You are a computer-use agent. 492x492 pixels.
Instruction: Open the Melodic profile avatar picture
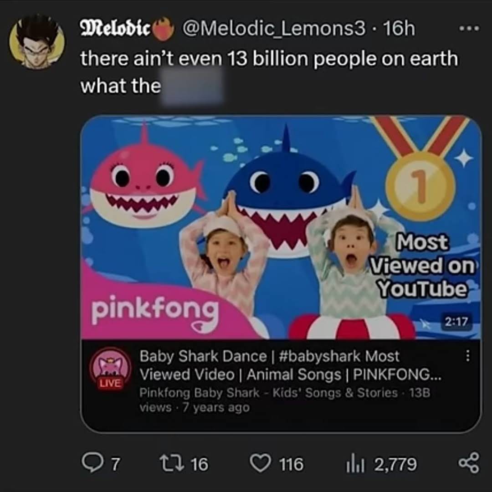(x=37, y=41)
